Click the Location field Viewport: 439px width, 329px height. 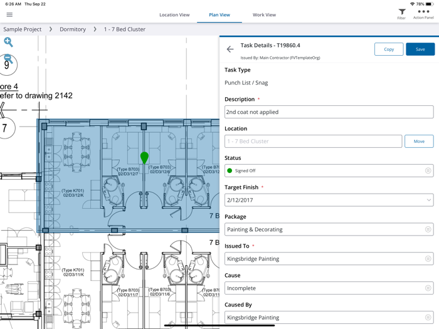click(314, 141)
